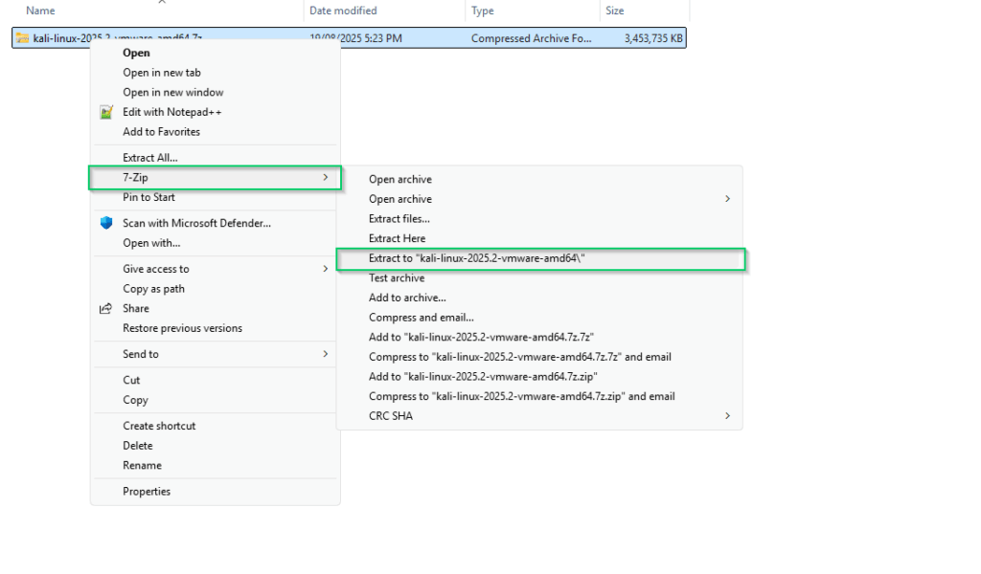
Task: Click the Share arrow icon
Action: coord(106,309)
